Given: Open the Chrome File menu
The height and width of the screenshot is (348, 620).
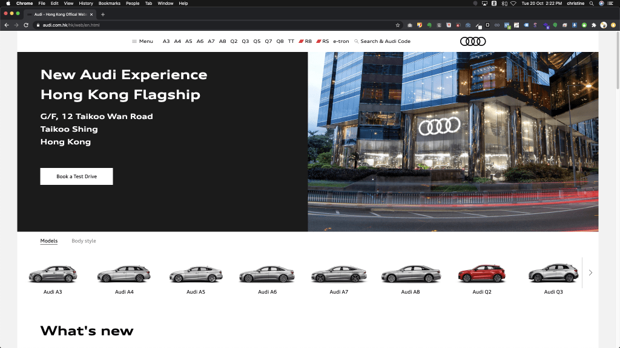Looking at the screenshot, I should [42, 3].
